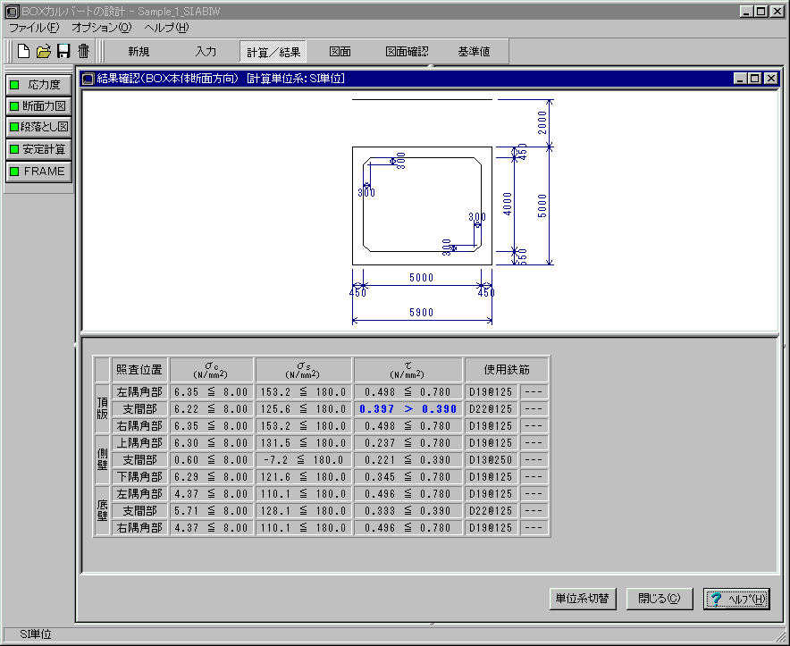Click the result window title bar icon

click(88, 79)
